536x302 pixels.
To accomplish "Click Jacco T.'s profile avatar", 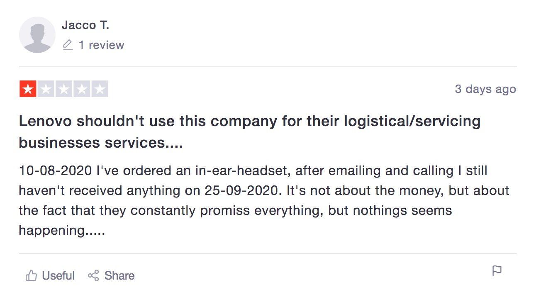I will 37,35.
